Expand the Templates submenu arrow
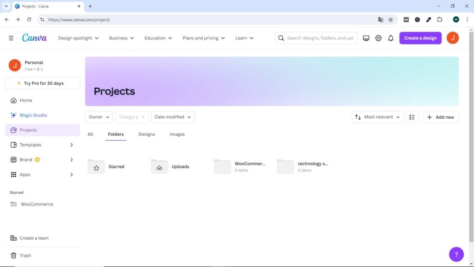474x267 pixels. 71,145
